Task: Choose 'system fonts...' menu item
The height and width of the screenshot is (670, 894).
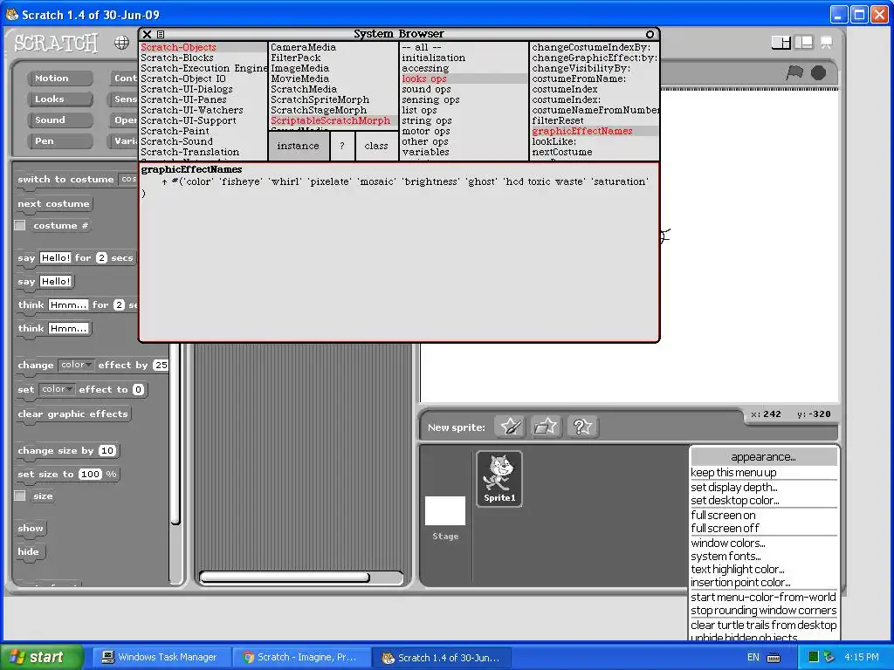Action: 763,556
